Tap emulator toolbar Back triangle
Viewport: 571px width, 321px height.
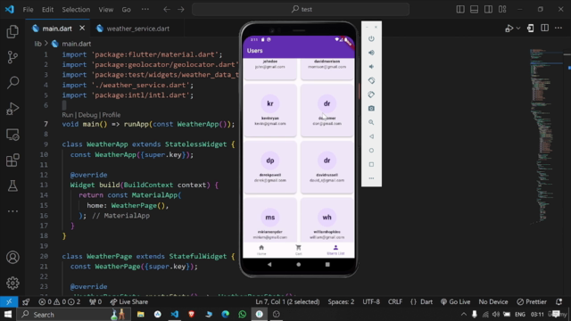click(x=371, y=136)
